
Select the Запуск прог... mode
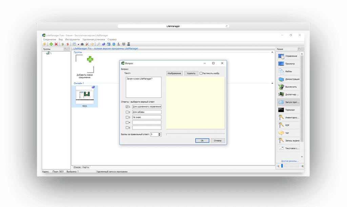click(289, 102)
